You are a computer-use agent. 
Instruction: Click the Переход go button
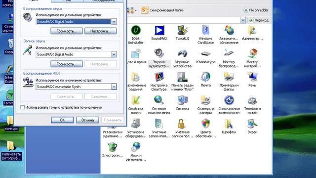259,20
